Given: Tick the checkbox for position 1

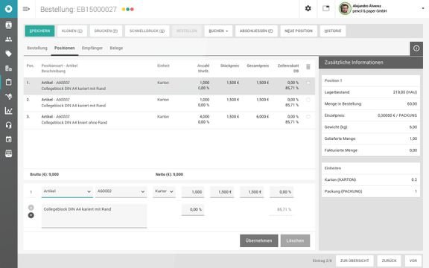Looking at the screenshot, I should click(308, 83).
